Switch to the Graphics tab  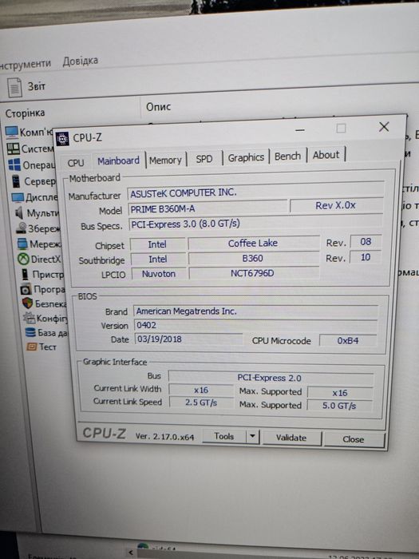[246, 157]
